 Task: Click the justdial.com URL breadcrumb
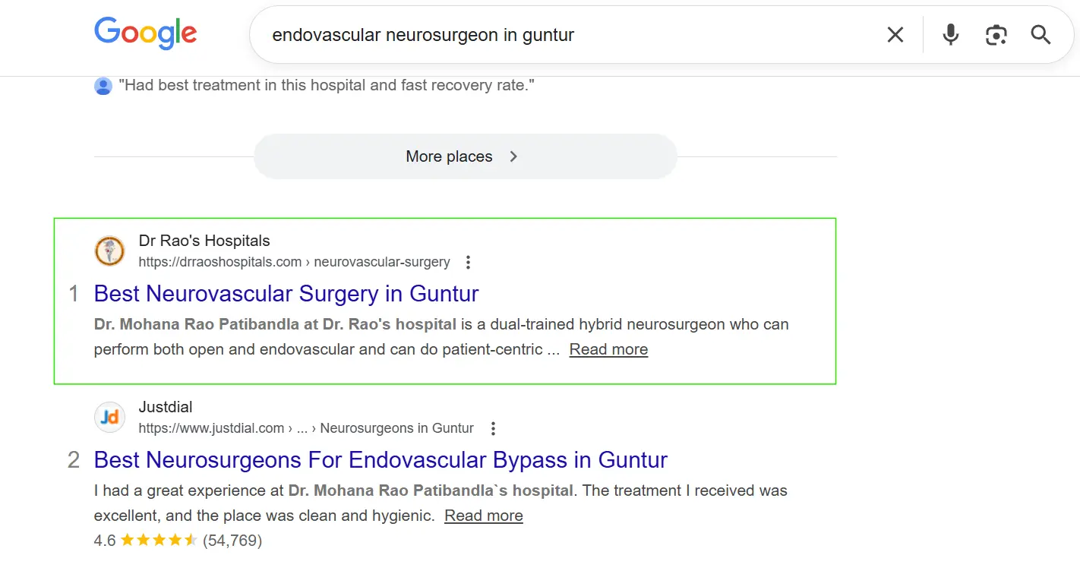(x=305, y=429)
